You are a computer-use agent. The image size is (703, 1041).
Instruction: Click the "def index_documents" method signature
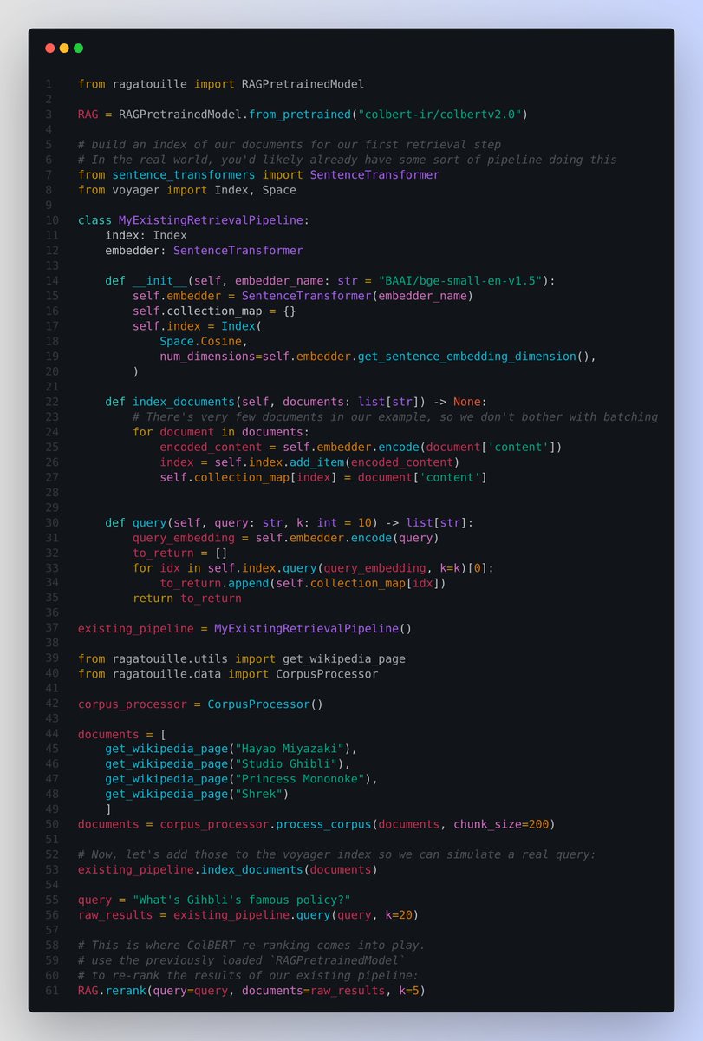[296, 402]
